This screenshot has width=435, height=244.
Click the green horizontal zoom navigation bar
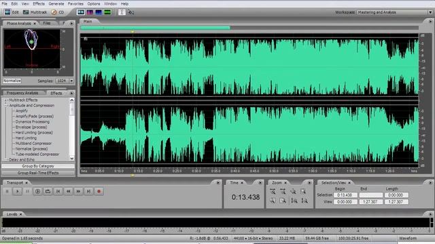[155, 28]
